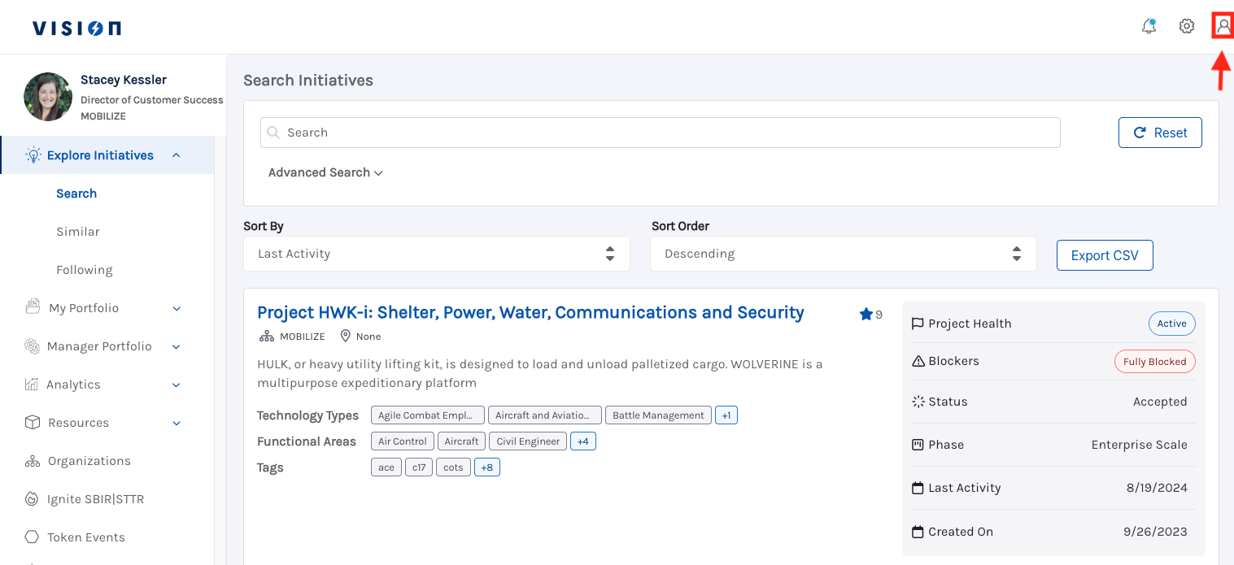Click the Token Events hexagon icon
1234x565 pixels.
point(33,537)
